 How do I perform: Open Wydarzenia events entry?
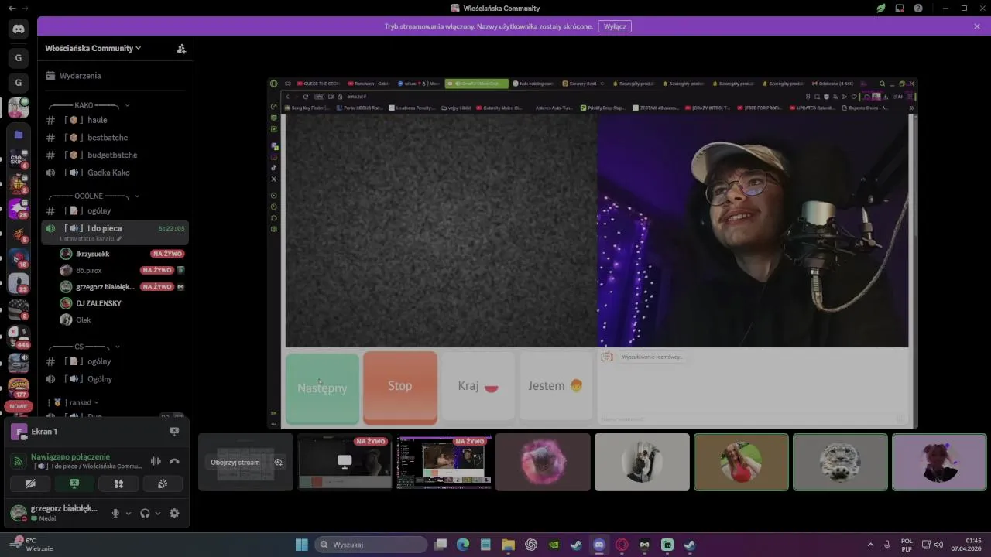[115, 76]
